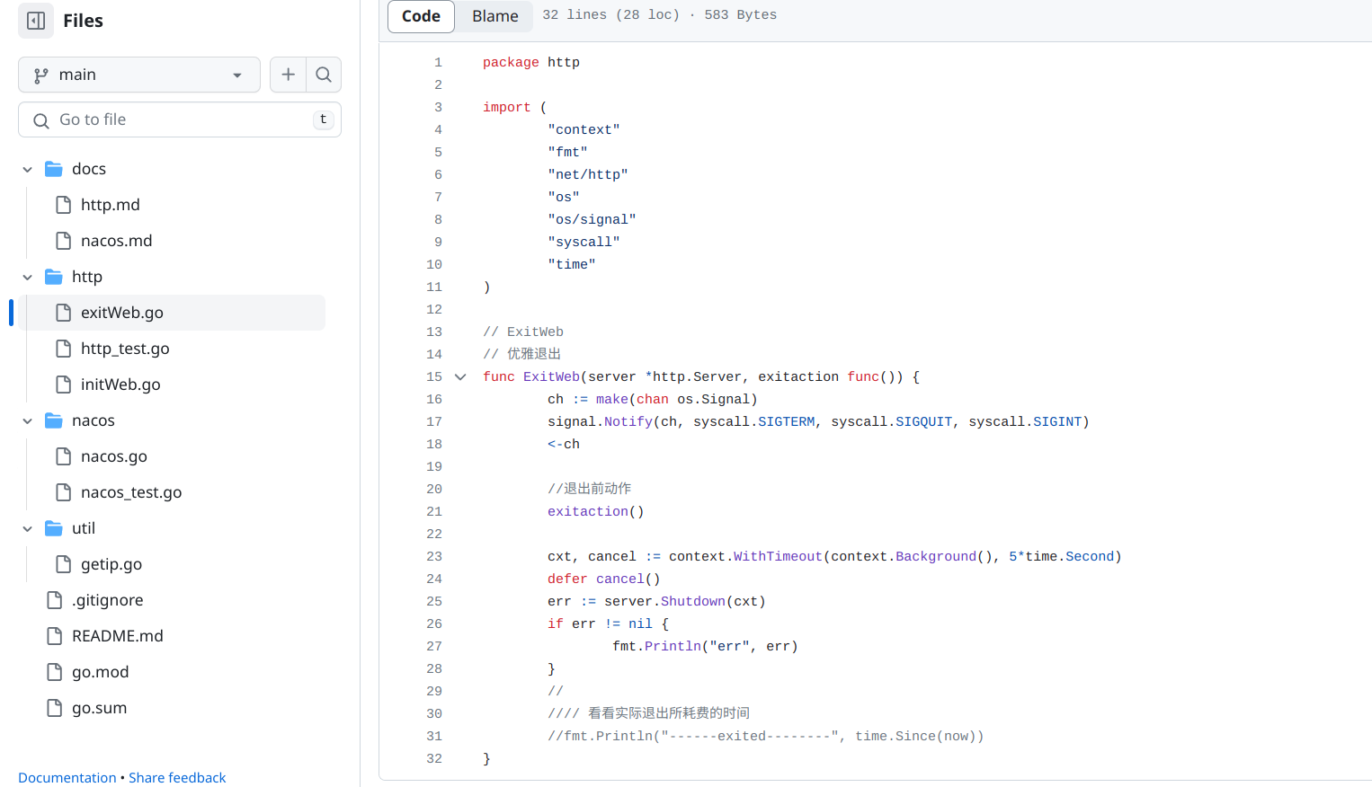Click file icon beside http_test.go
This screenshot has height=787, width=1372.
tap(64, 349)
